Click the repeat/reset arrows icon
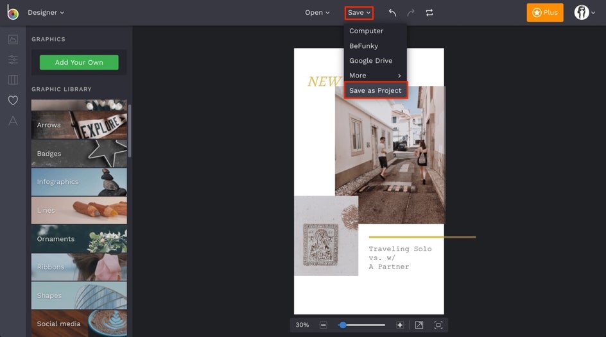606x337 pixels. (x=429, y=13)
